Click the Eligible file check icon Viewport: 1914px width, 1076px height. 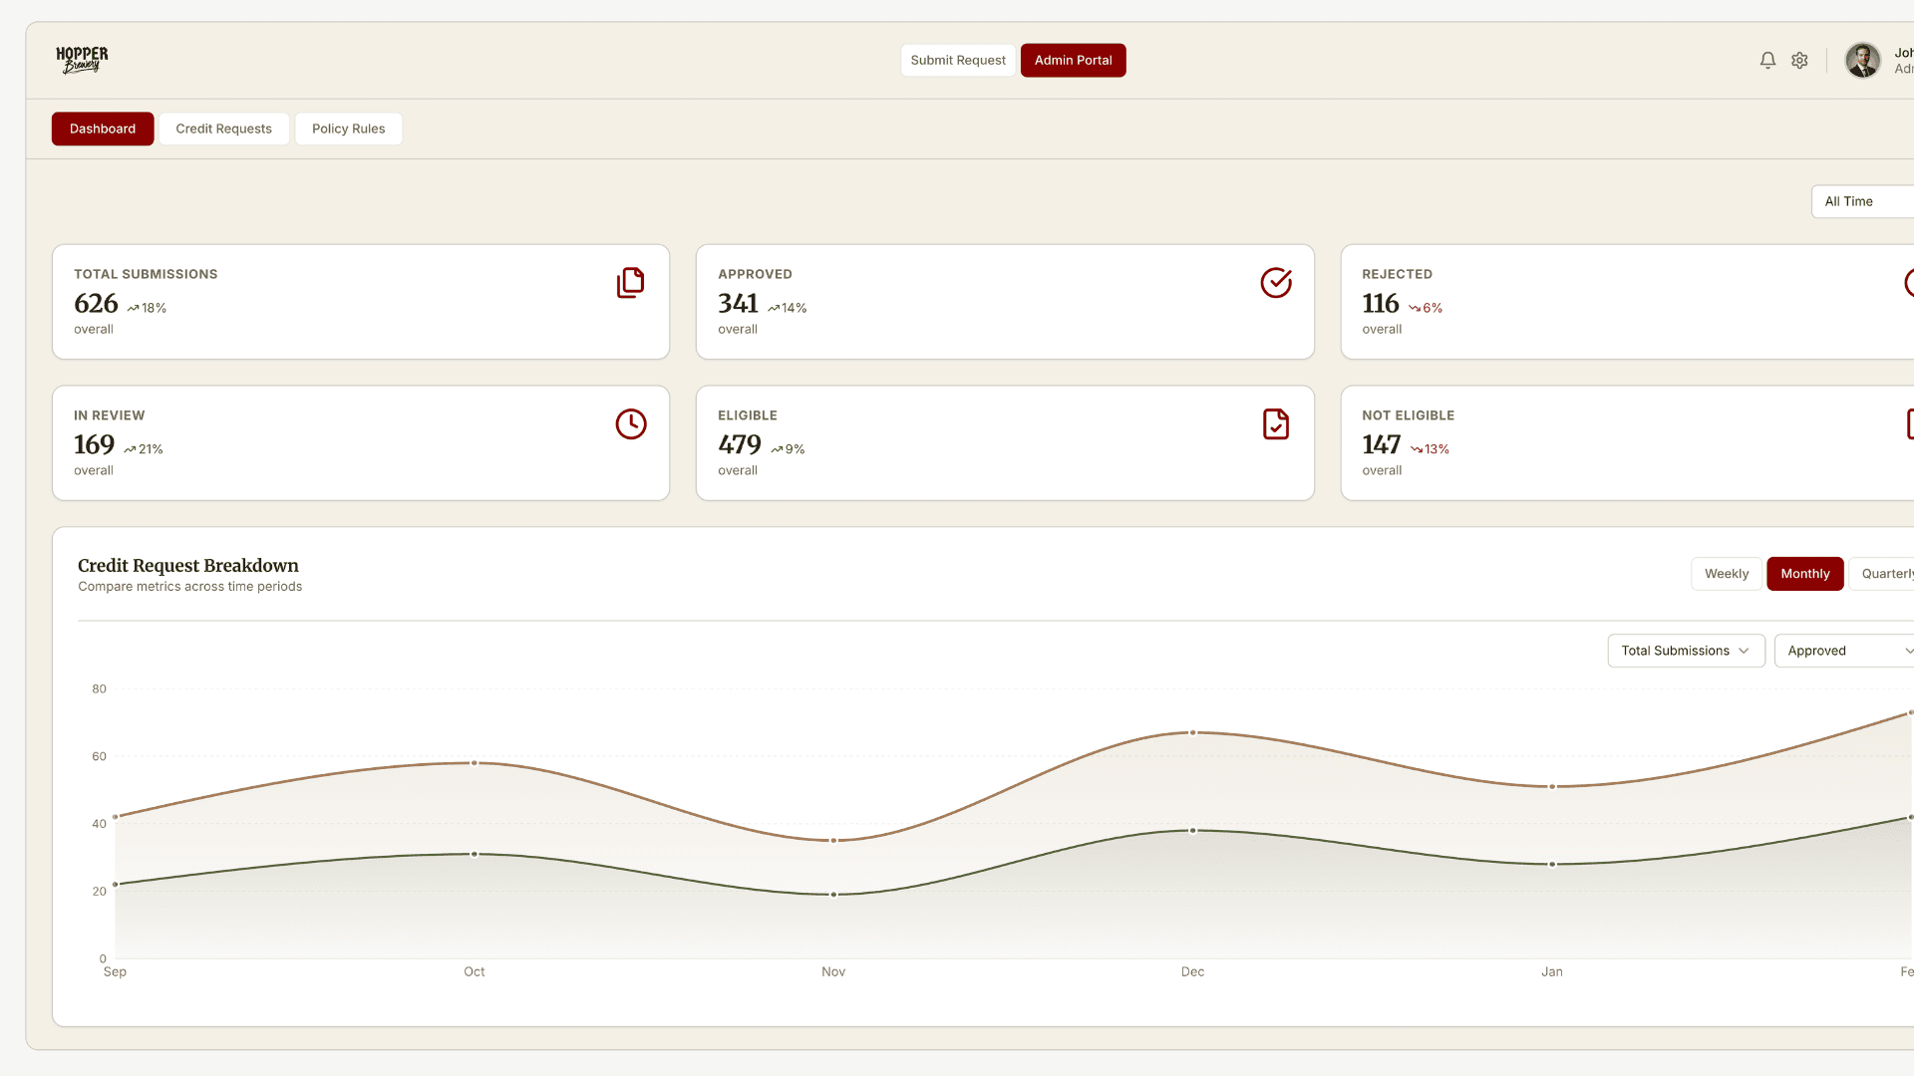[1275, 424]
